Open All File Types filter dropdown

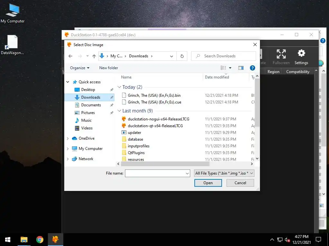pos(224,173)
